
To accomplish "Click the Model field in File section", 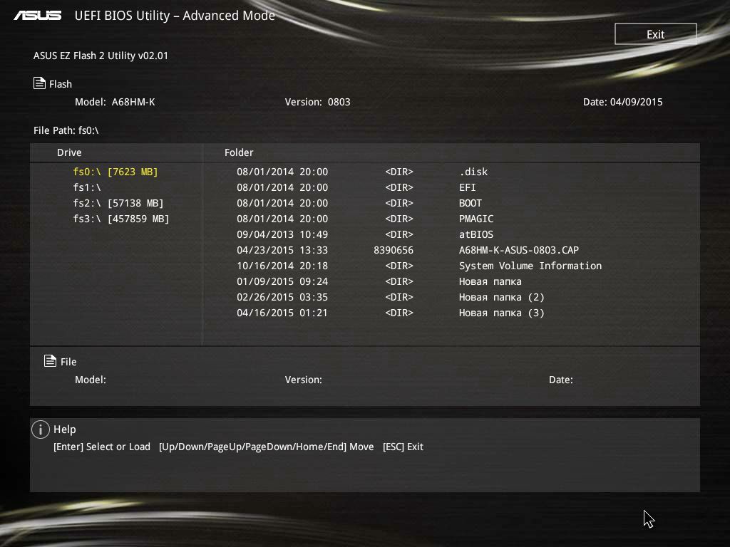I will (91, 380).
